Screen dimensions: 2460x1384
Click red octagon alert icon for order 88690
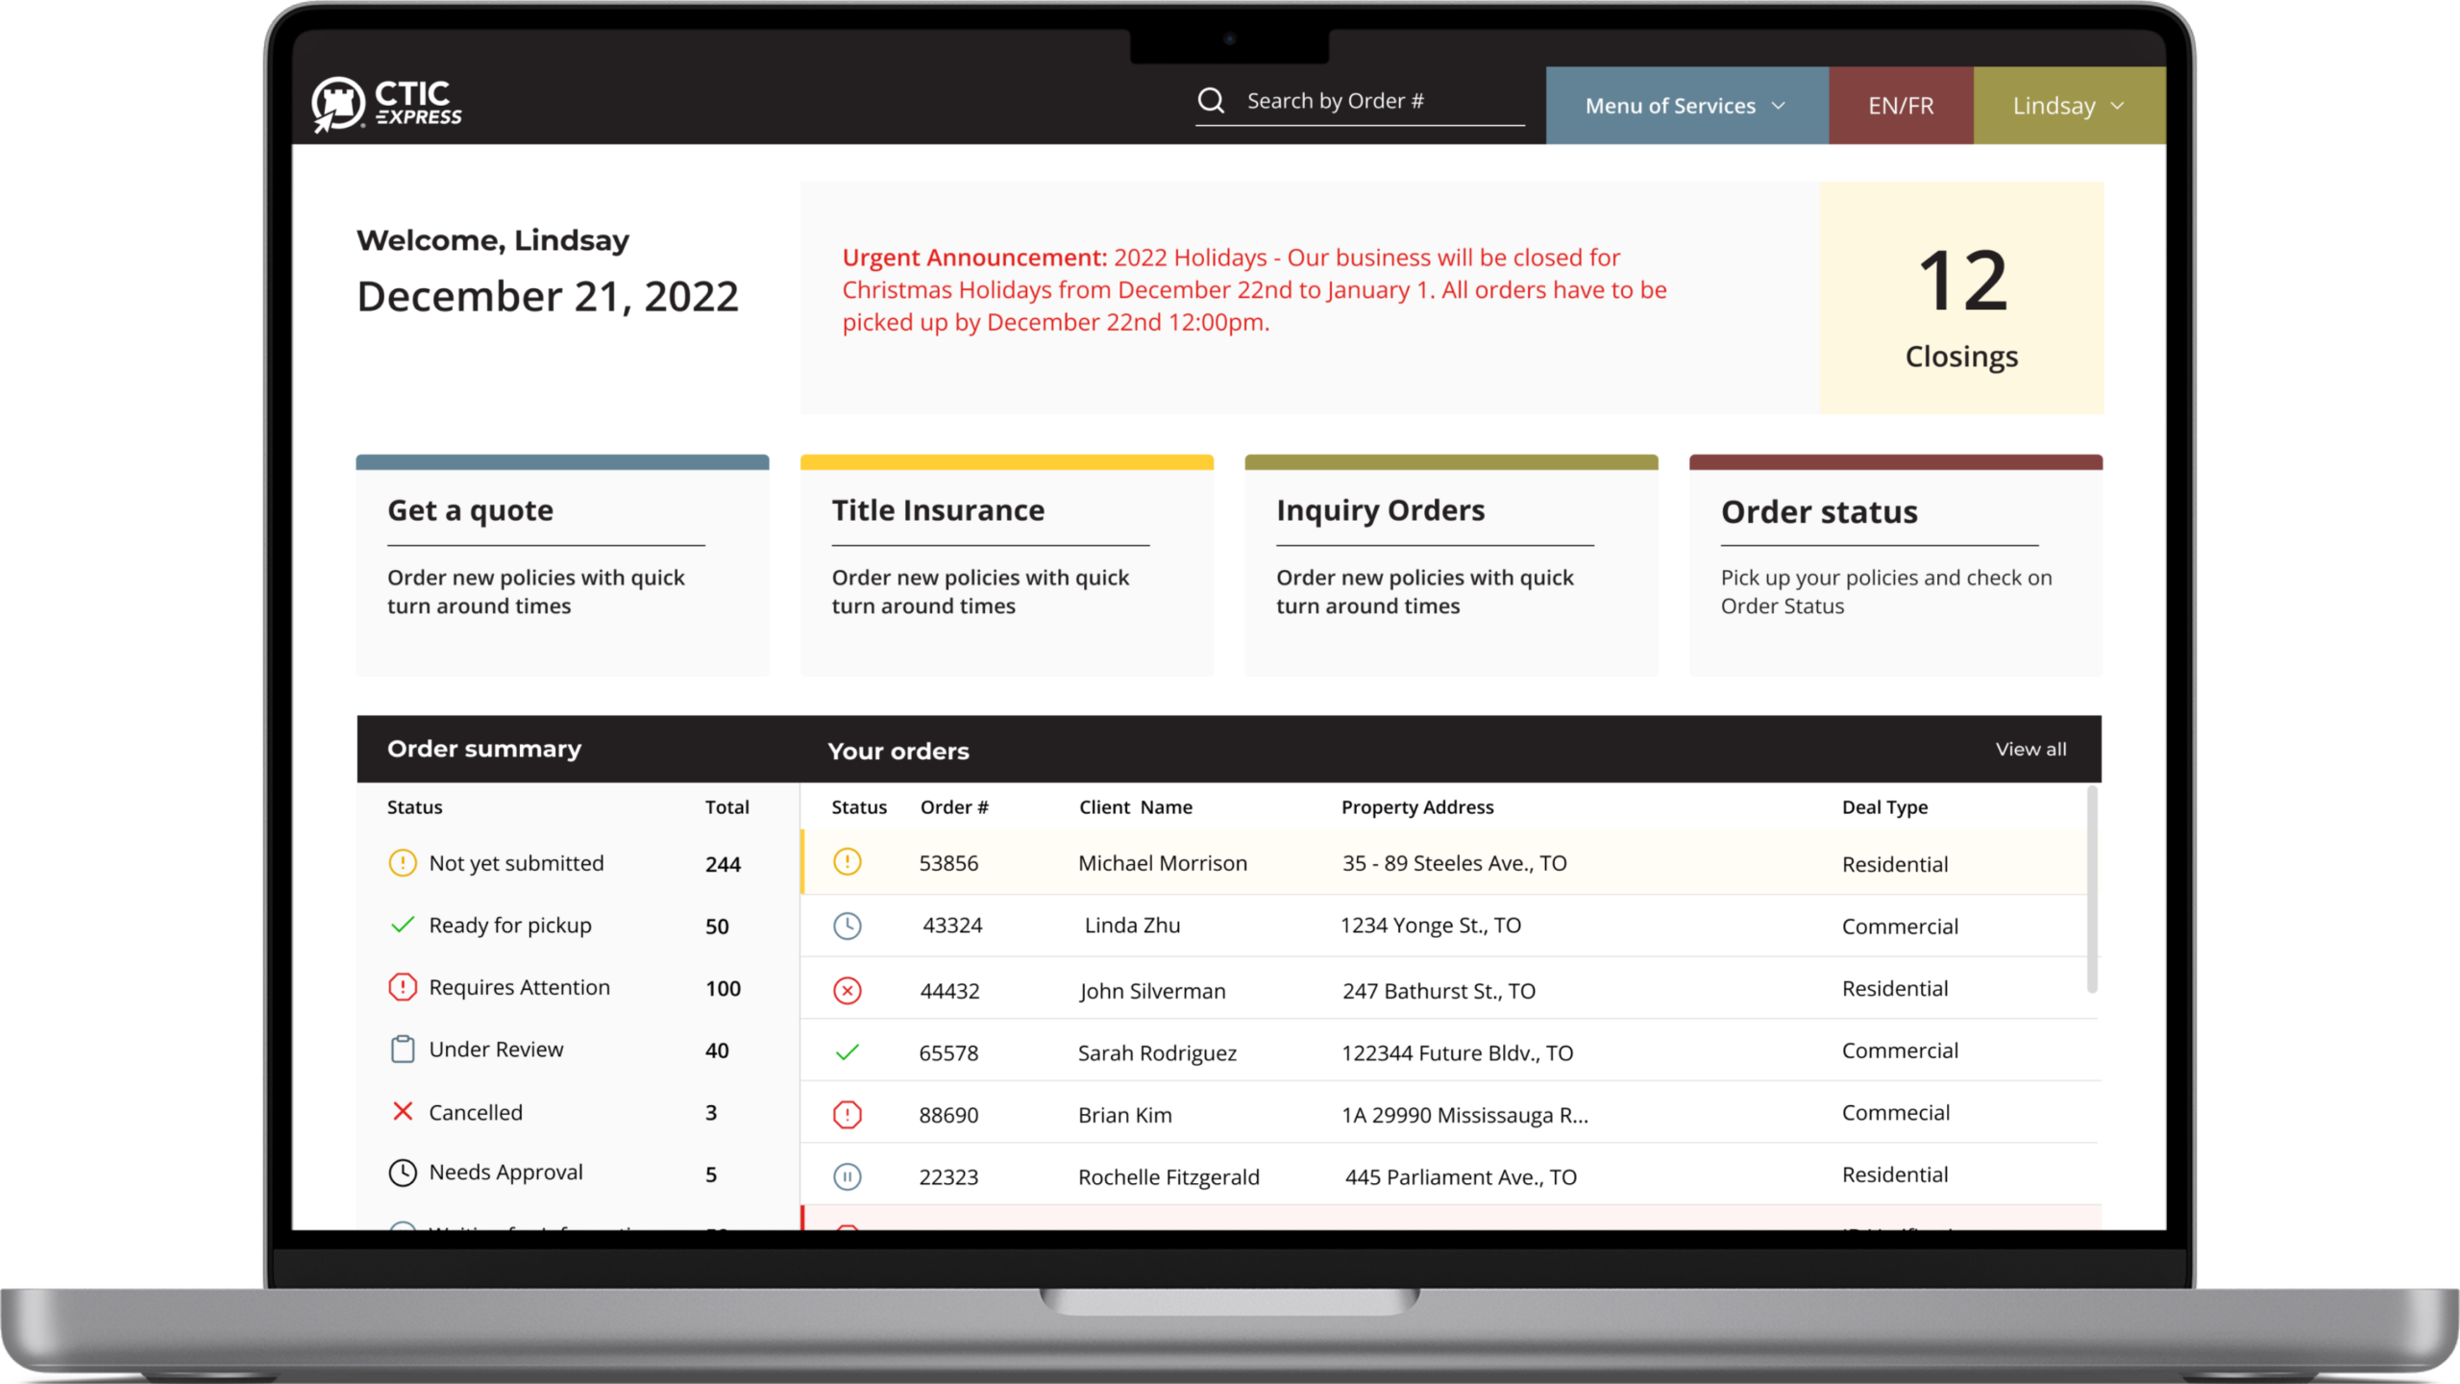point(847,1115)
